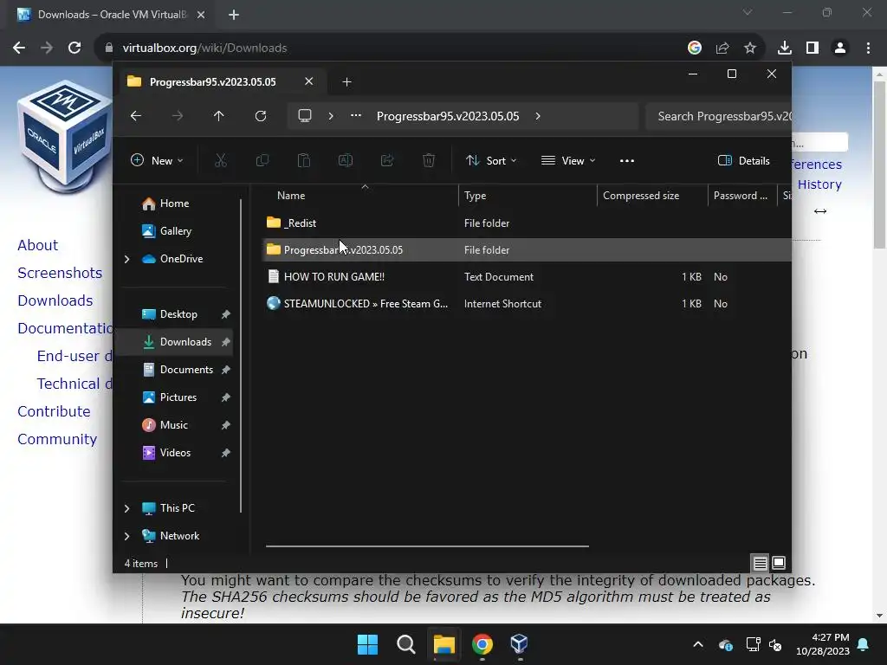Select the Downloads – Oracle VM VirtualBox Chrome tab

(112, 15)
